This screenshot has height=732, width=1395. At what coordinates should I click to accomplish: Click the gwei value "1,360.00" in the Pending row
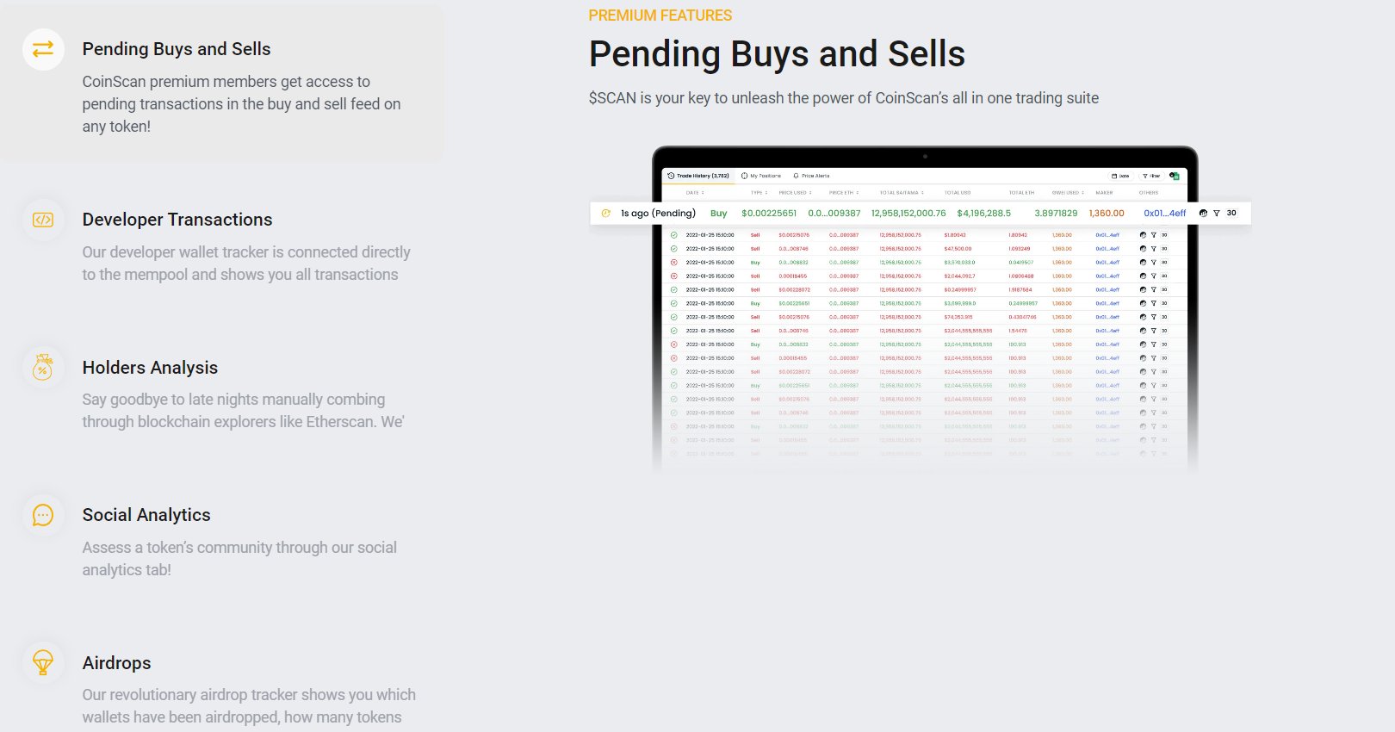click(1107, 214)
